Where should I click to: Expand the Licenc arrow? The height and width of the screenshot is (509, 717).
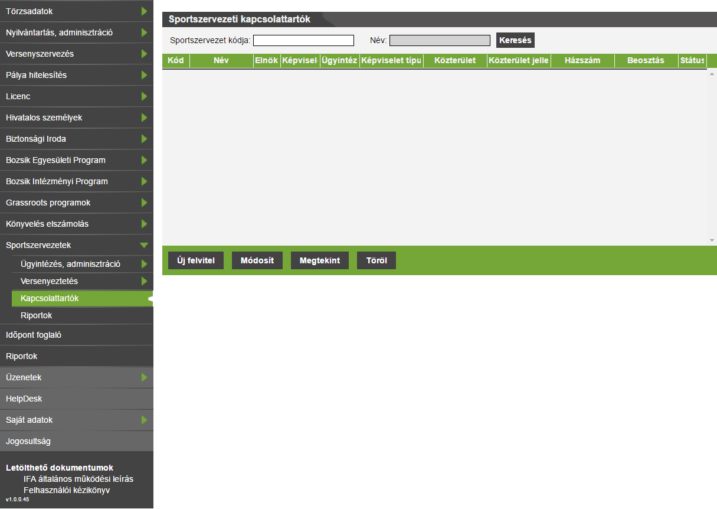[x=144, y=96]
